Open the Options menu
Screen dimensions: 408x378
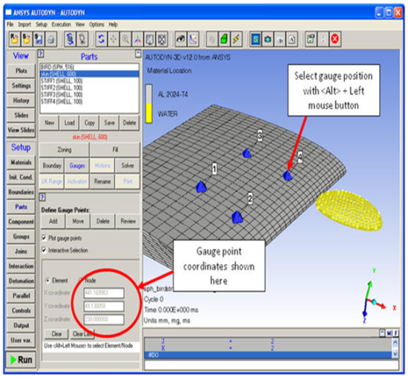pyautogui.click(x=96, y=25)
